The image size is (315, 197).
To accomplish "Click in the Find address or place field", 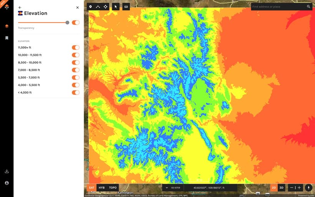I will click(x=278, y=7).
